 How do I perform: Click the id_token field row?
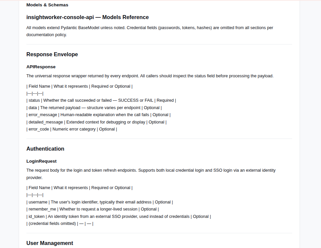coord(119,217)
